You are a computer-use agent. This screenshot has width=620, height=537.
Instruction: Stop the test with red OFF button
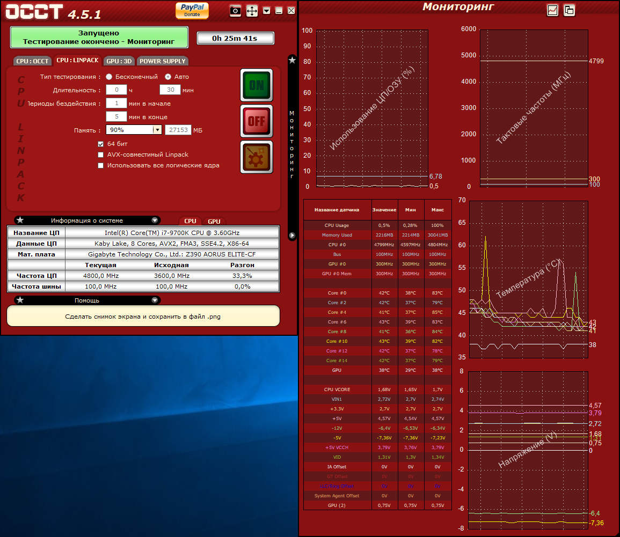coord(257,121)
